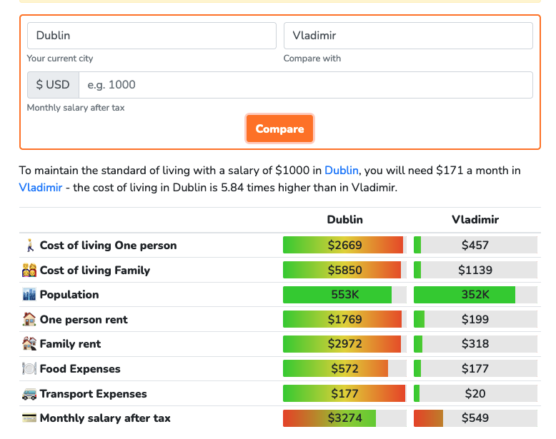Focus the Compare with field showing Vladimir
This screenshot has height=439, width=556.
click(x=407, y=36)
